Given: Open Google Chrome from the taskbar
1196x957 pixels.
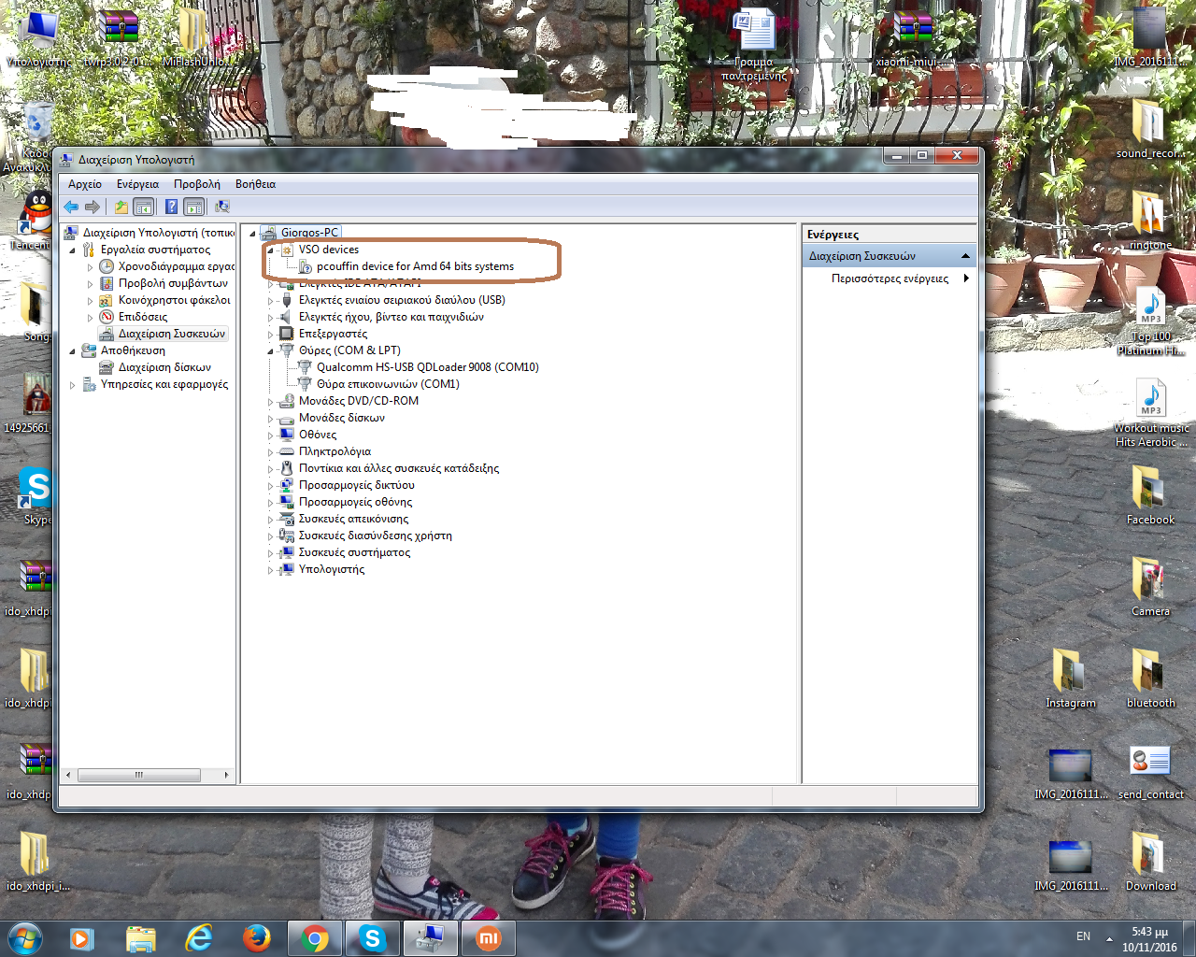Looking at the screenshot, I should pos(315,937).
